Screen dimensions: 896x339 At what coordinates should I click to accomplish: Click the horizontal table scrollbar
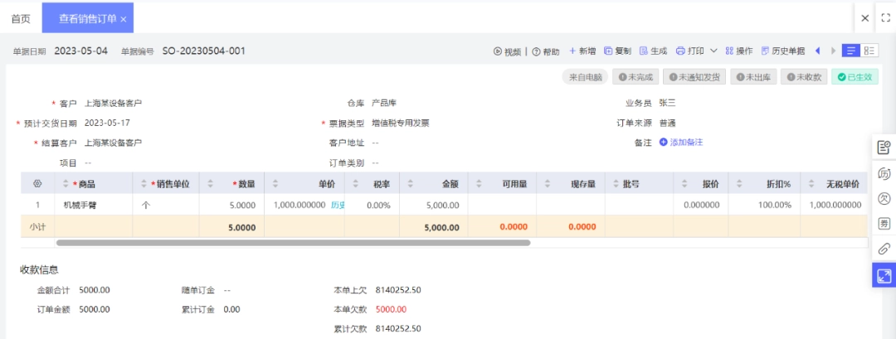293,243
